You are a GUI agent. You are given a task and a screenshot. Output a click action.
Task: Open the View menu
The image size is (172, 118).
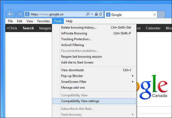30,21
